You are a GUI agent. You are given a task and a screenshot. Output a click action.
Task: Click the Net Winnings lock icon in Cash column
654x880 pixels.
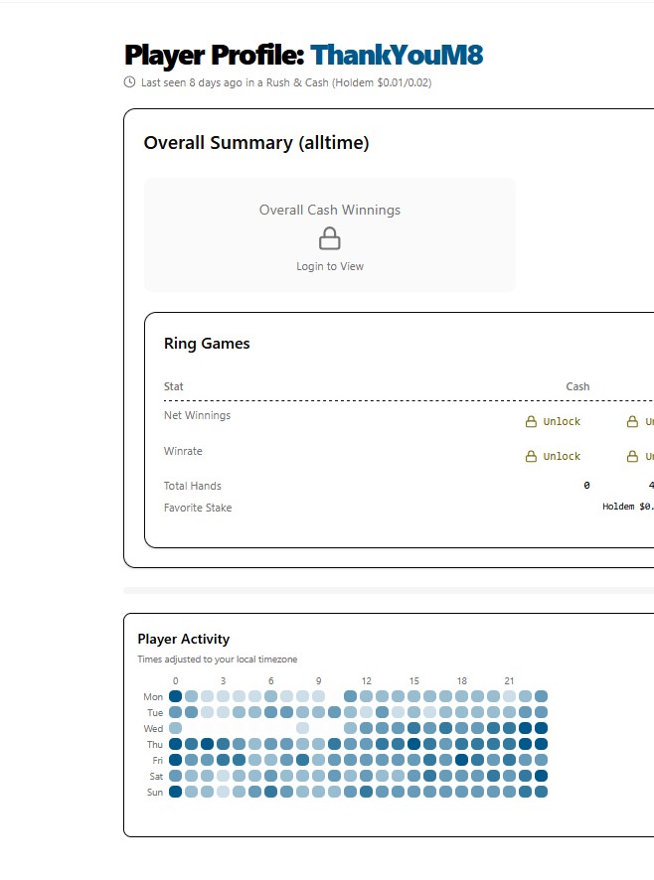click(531, 421)
